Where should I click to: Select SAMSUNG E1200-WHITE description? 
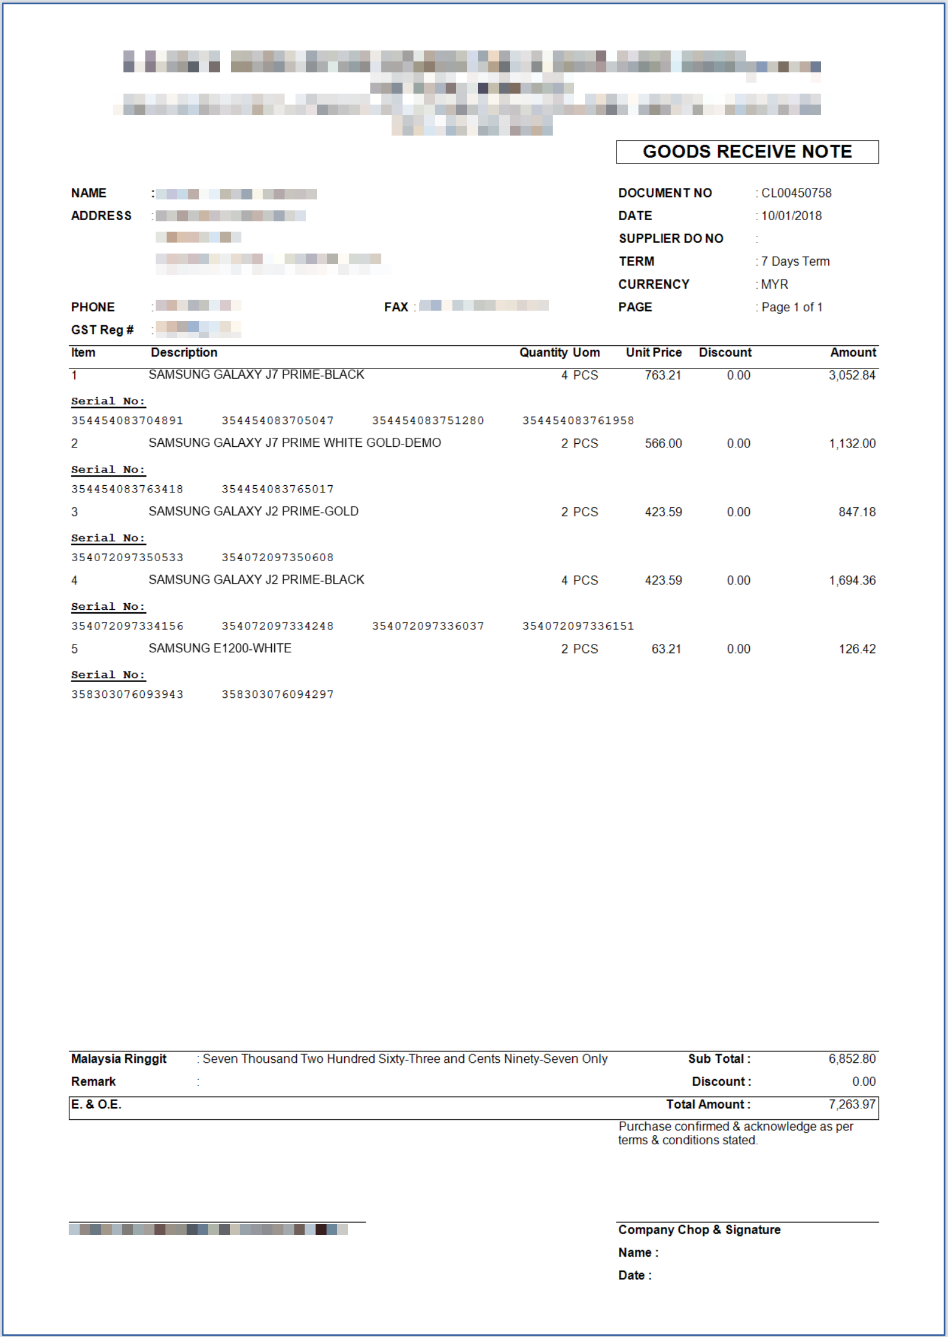pyautogui.click(x=220, y=648)
